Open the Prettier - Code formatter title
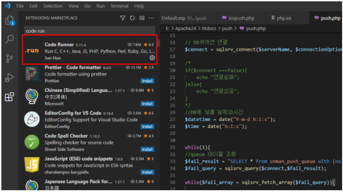This screenshot has width=343, height=192. (x=72, y=68)
